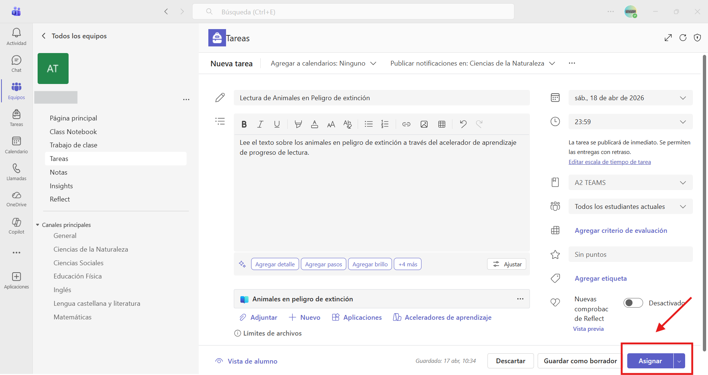Viewport: 708px width, 375px height.
Task: Open Notas in the team menu
Action: (x=59, y=172)
